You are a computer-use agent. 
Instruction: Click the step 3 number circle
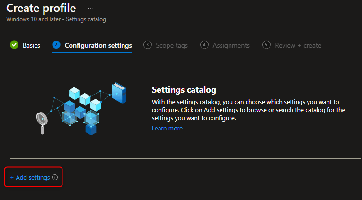pyautogui.click(x=148, y=45)
